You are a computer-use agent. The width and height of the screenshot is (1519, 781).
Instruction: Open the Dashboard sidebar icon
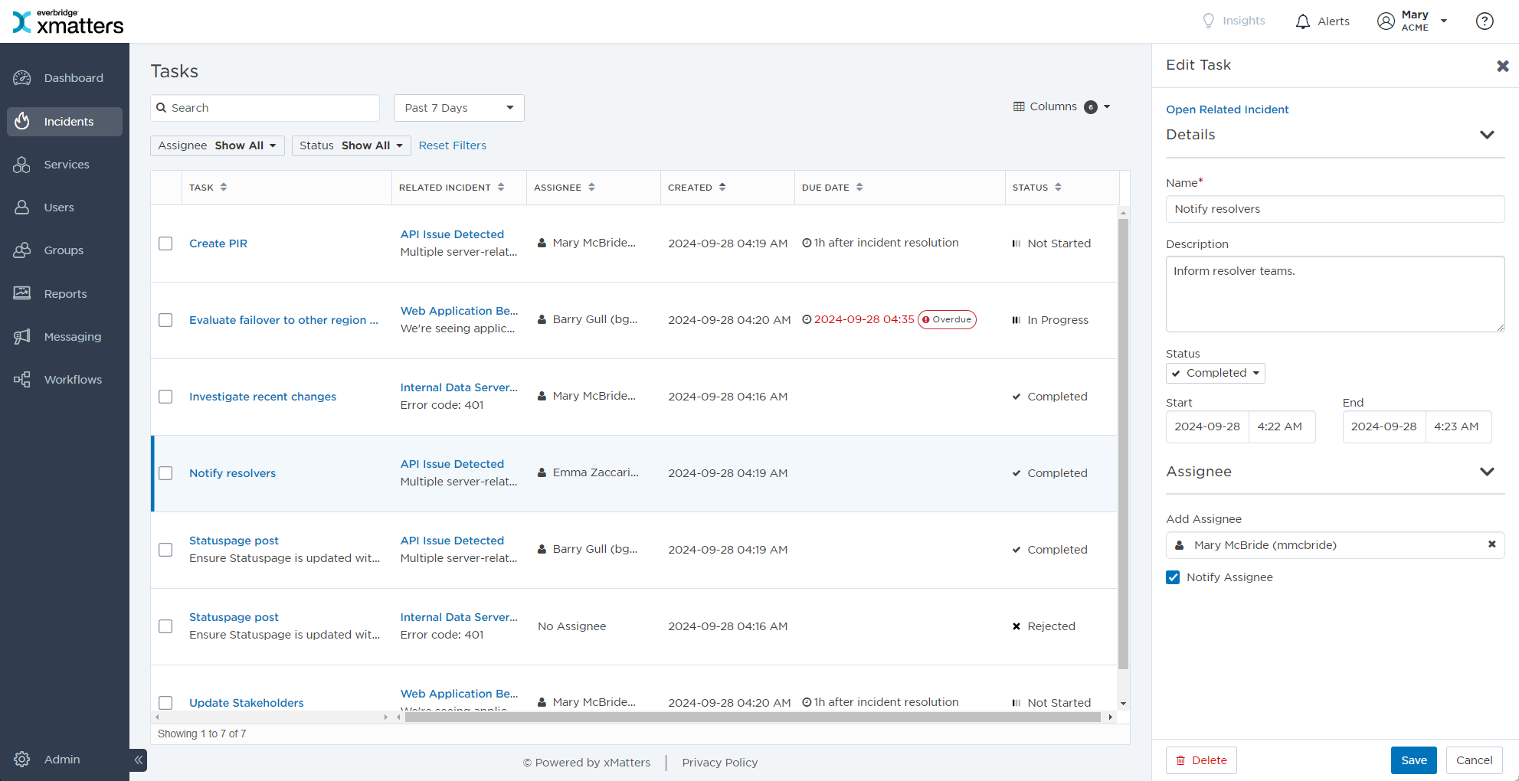click(x=22, y=78)
